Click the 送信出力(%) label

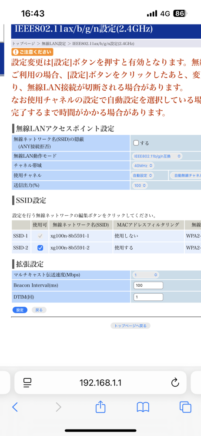[x=27, y=185]
